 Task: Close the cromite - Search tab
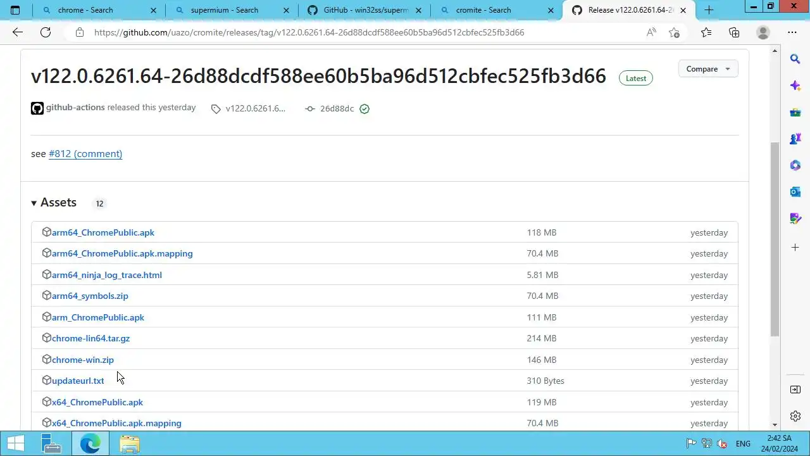tap(551, 10)
